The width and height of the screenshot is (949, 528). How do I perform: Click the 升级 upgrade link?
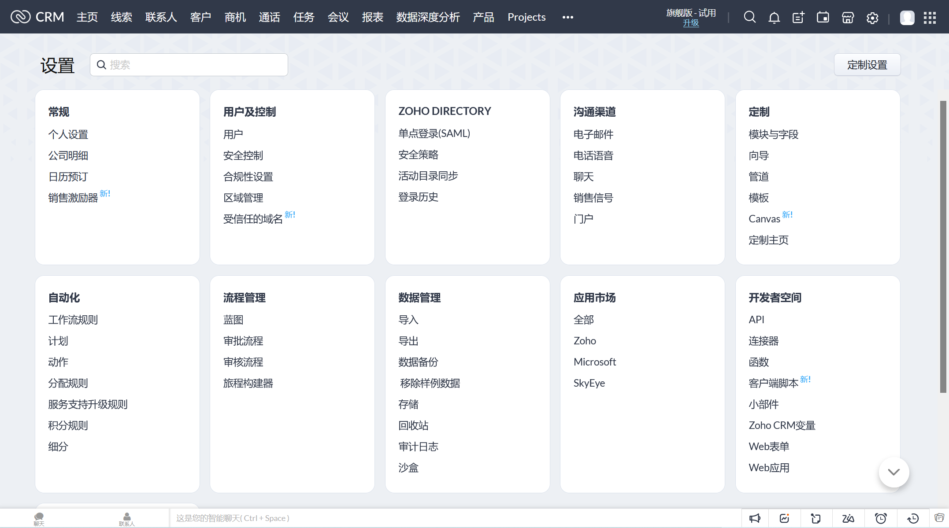690,23
